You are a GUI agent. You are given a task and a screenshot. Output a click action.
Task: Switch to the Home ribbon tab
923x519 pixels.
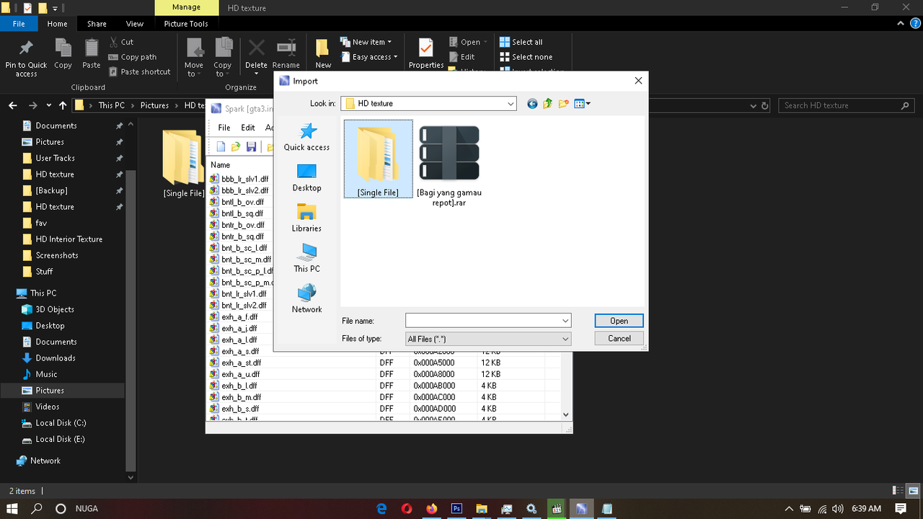[57, 24]
